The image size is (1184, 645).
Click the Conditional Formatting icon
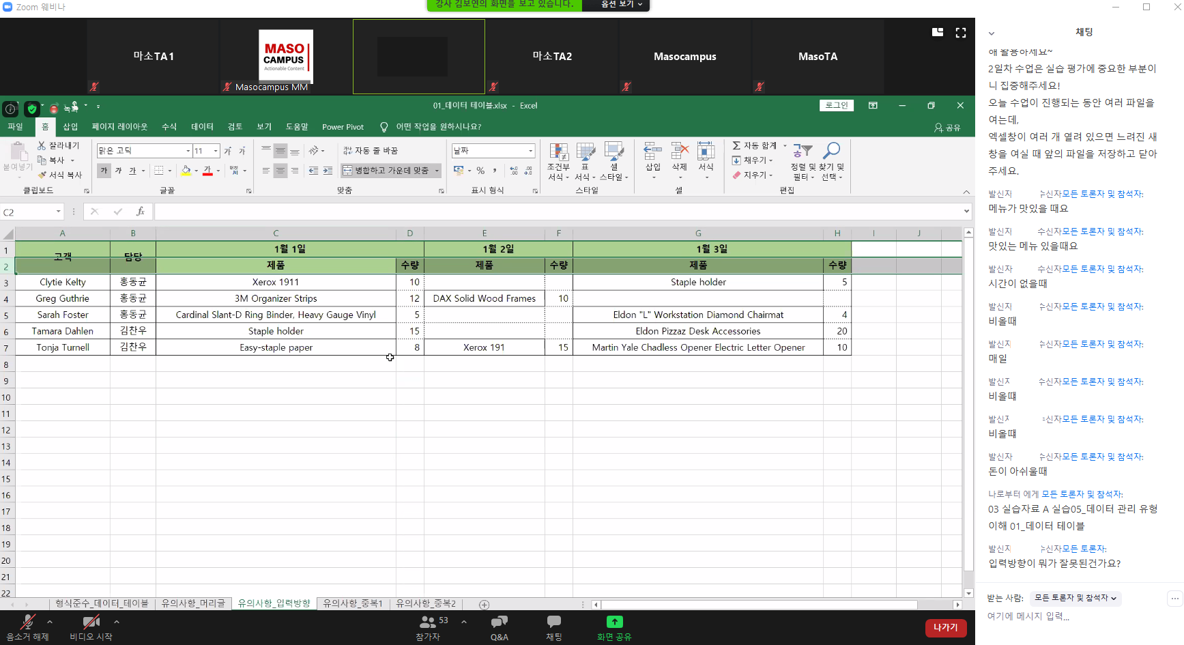point(558,153)
